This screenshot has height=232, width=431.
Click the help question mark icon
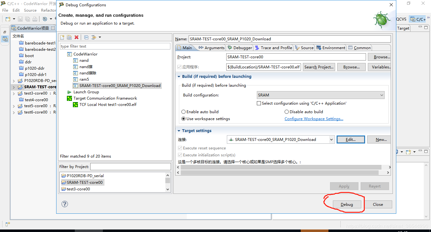pyautogui.click(x=65, y=204)
